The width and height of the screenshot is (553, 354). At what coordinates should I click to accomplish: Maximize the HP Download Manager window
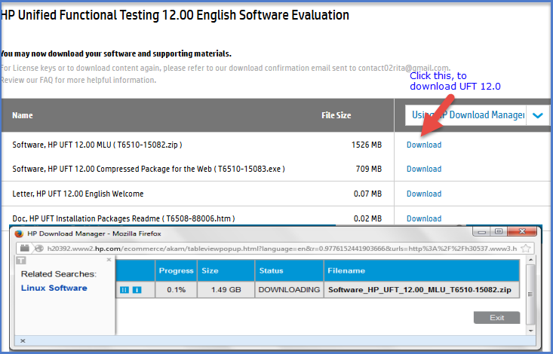click(x=499, y=231)
